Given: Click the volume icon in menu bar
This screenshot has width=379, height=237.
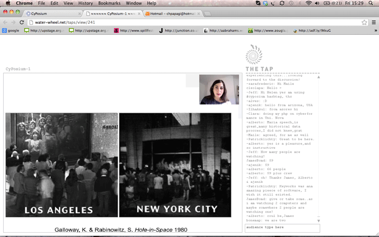Looking at the screenshot, I should (x=317, y=3).
